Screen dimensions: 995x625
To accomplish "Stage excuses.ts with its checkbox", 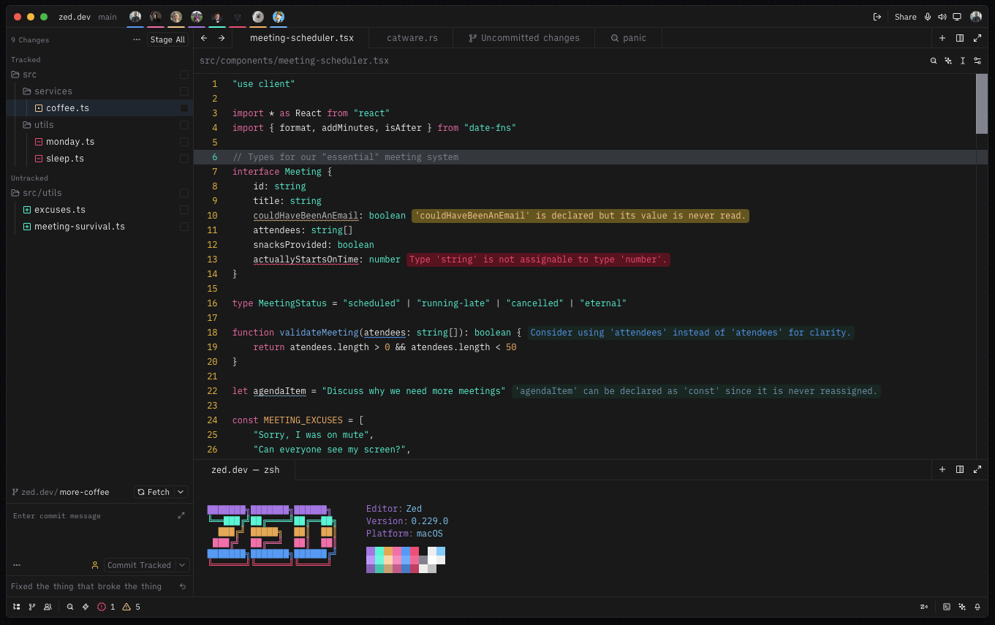I will coord(184,210).
